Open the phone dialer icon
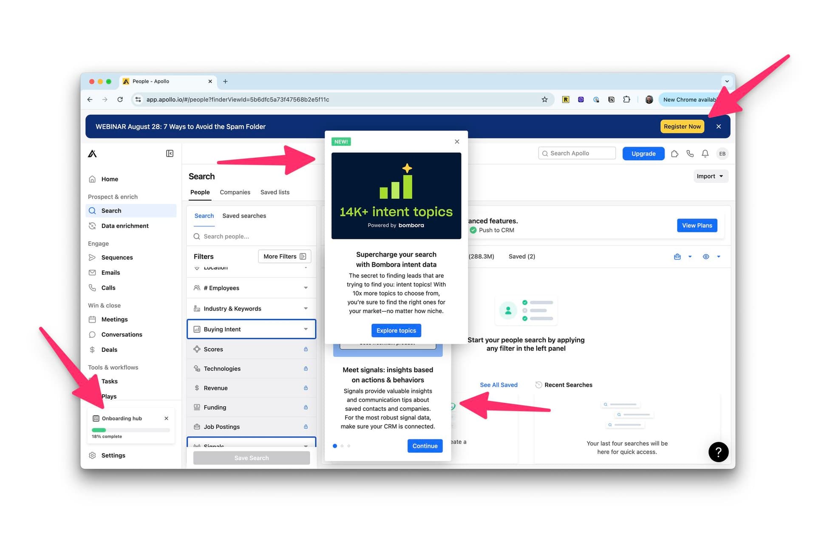Image resolution: width=816 pixels, height=557 pixels. [690, 153]
